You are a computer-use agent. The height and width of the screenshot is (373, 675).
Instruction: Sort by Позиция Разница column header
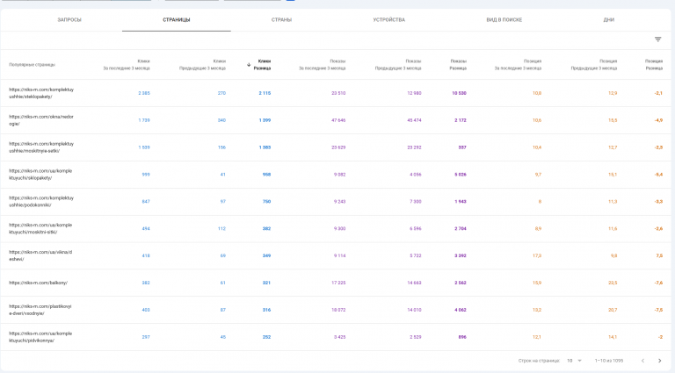[654, 64]
